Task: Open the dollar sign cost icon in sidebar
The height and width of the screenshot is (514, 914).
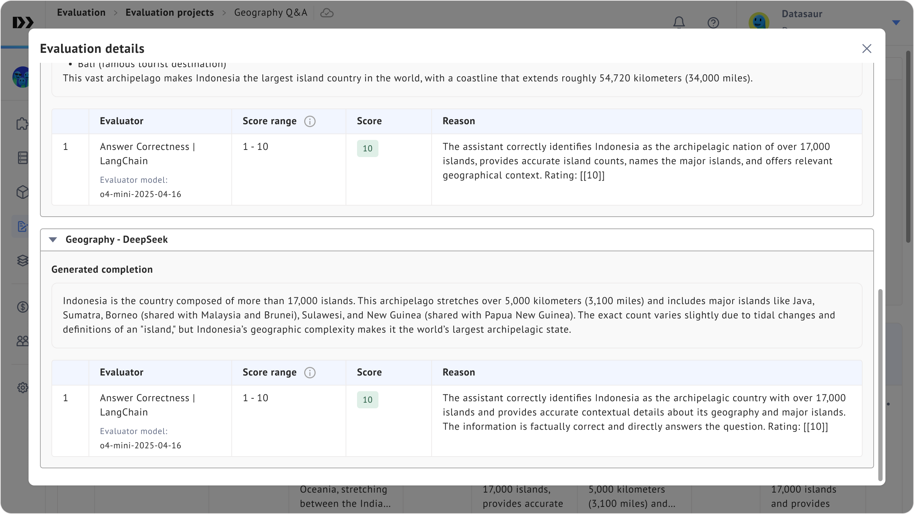Action: pyautogui.click(x=22, y=307)
